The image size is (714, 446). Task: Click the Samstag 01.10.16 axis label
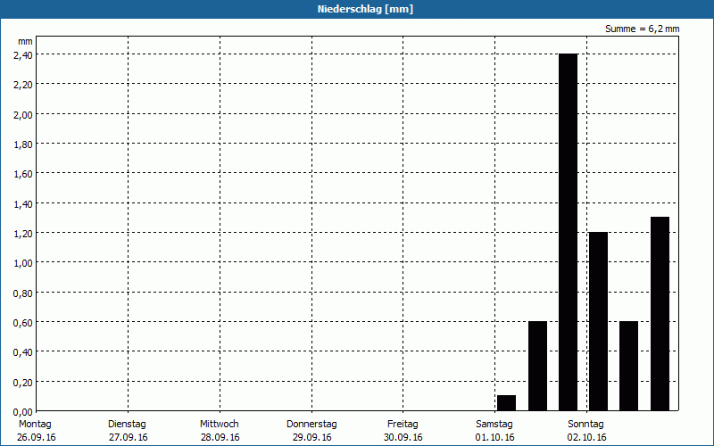494,430
